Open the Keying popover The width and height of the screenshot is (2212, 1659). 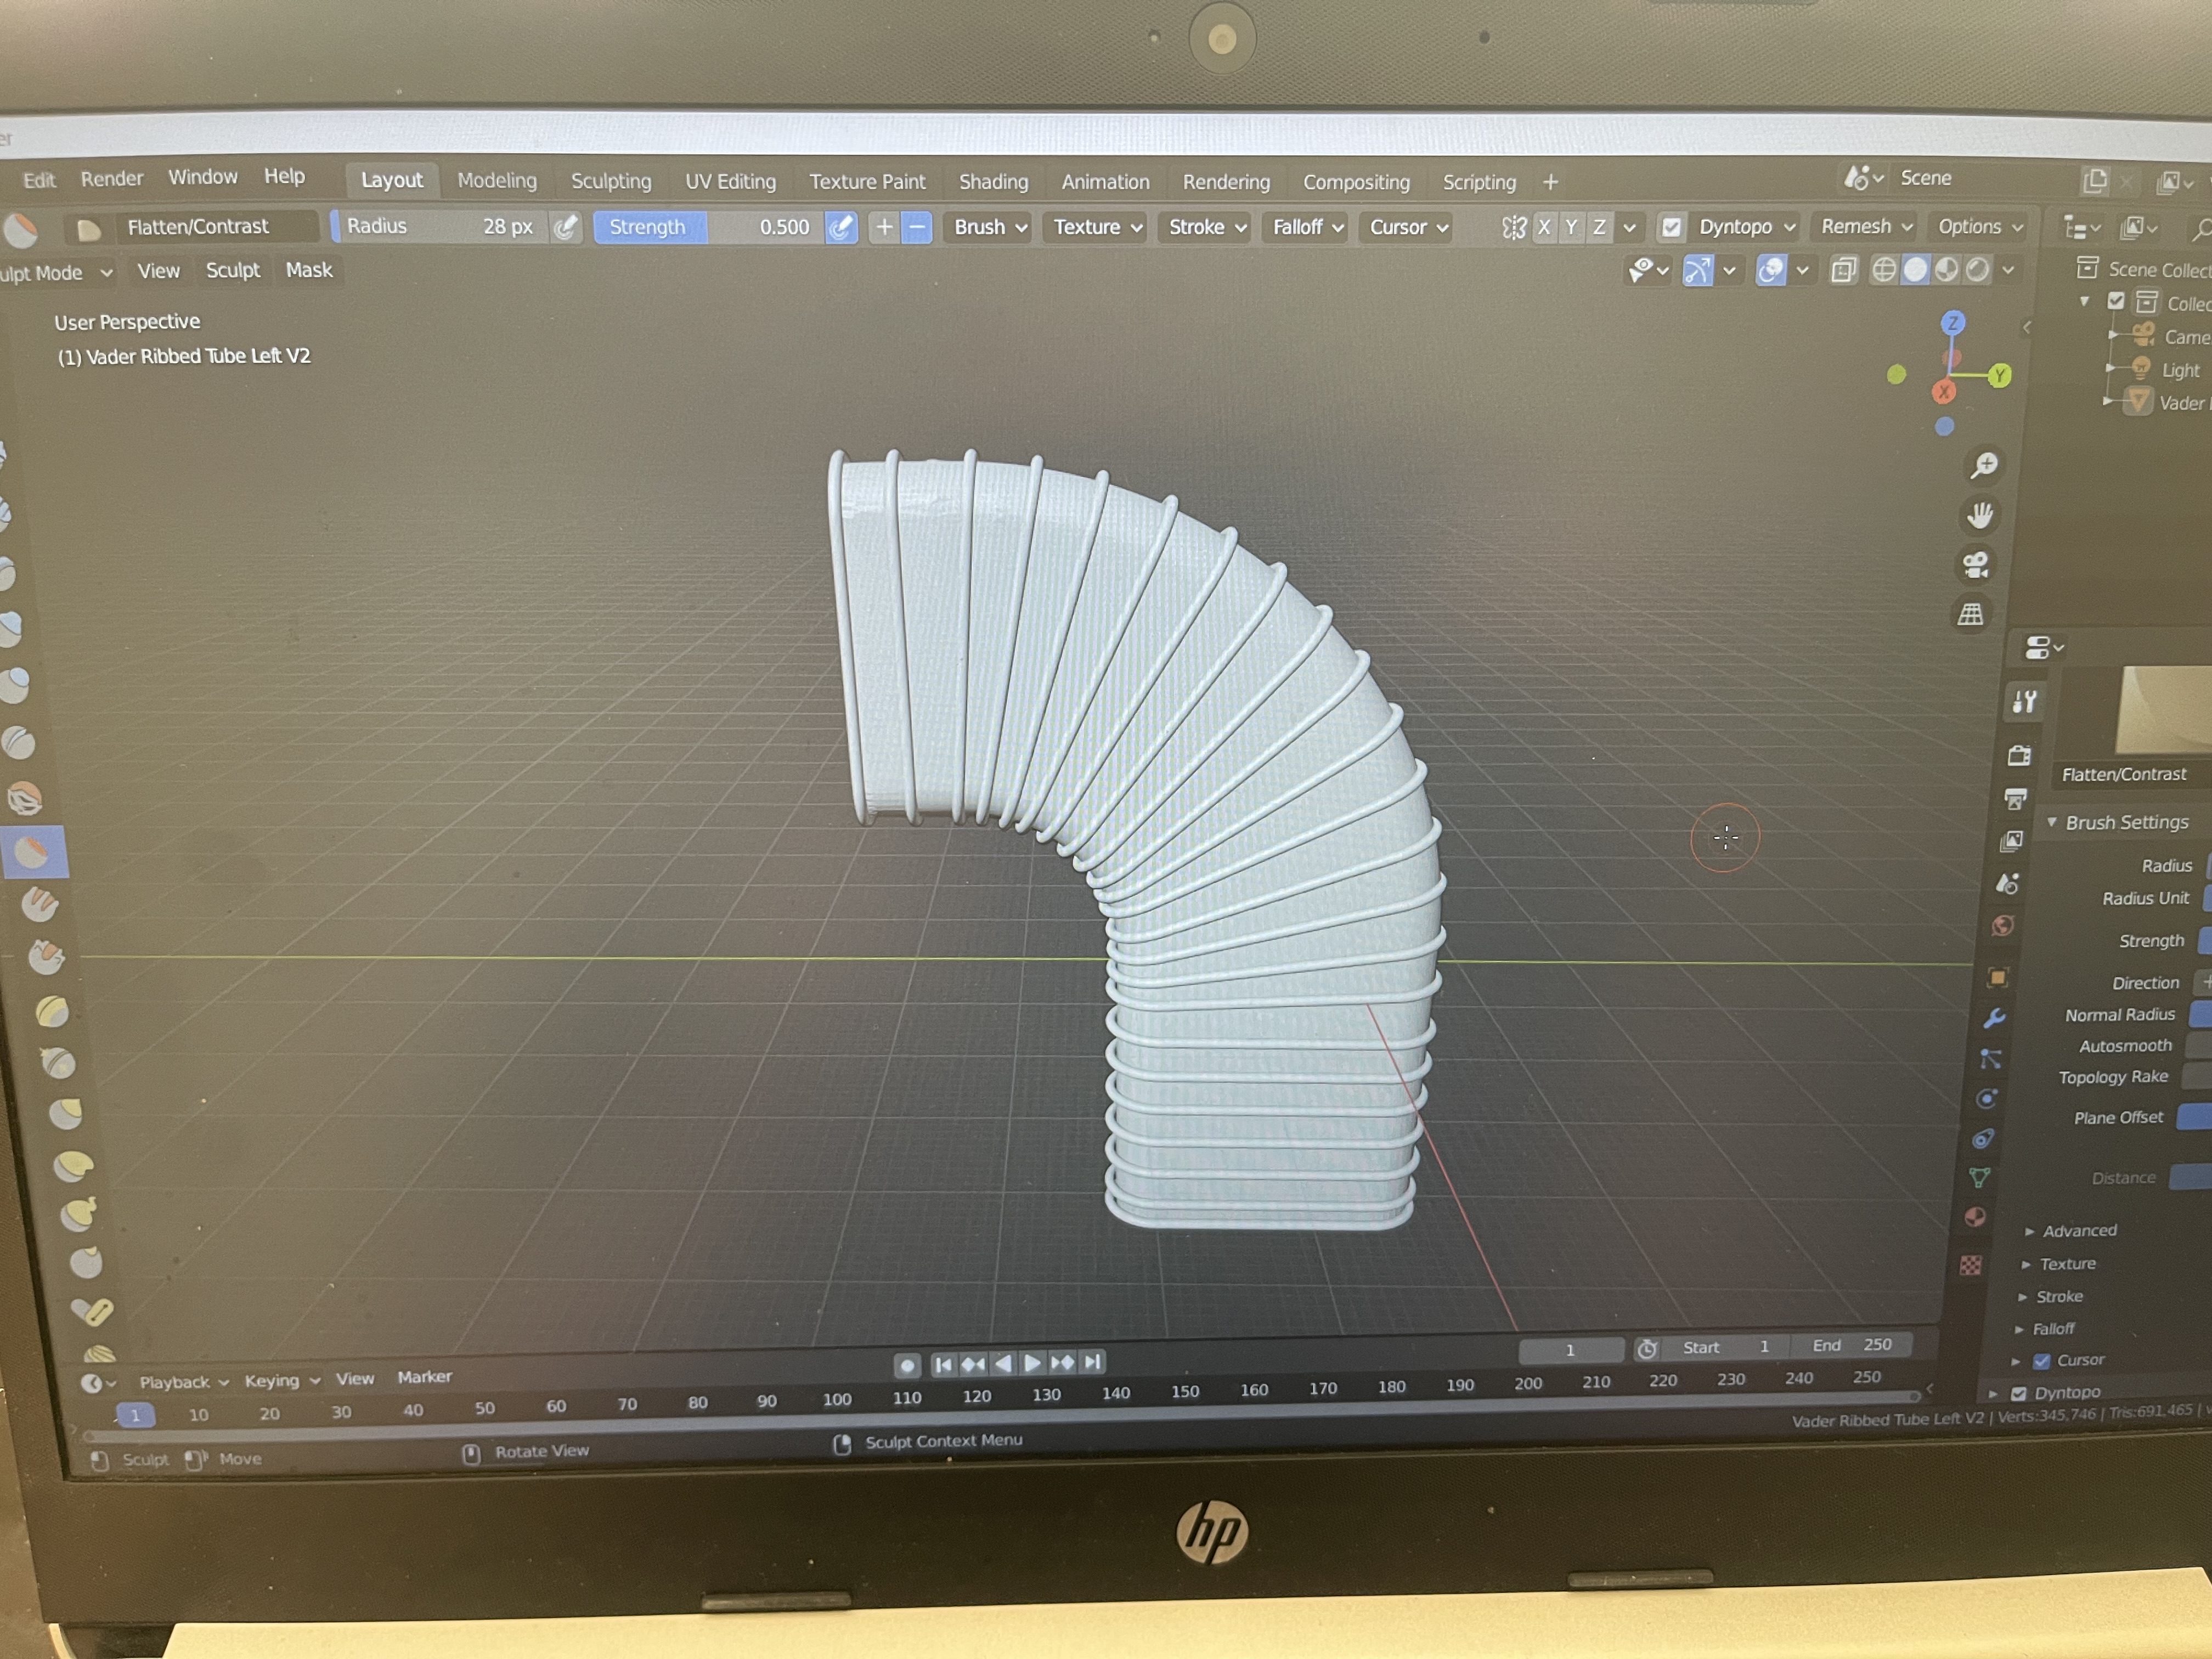[282, 1380]
